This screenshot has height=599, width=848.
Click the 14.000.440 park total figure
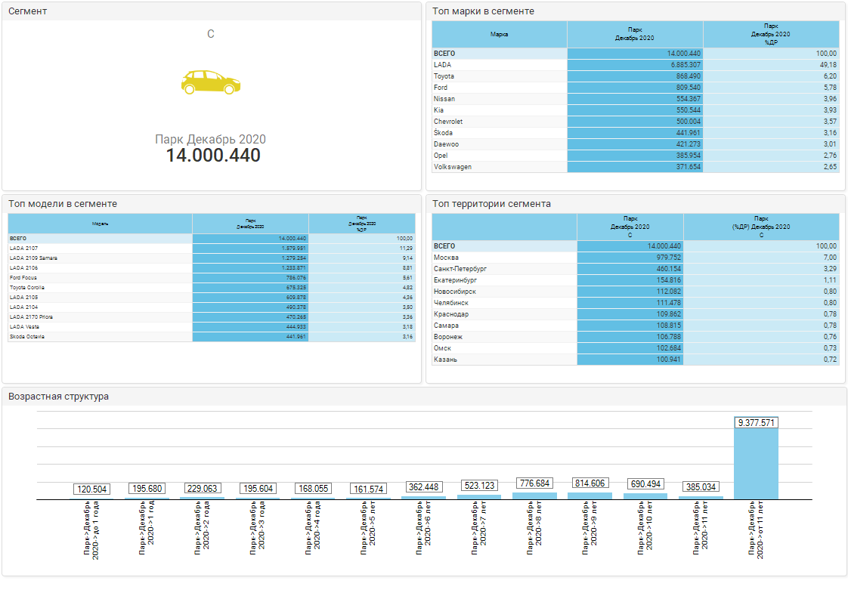(x=213, y=156)
